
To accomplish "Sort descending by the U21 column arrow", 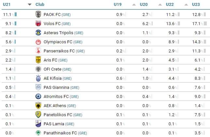I will coord(30,5).
